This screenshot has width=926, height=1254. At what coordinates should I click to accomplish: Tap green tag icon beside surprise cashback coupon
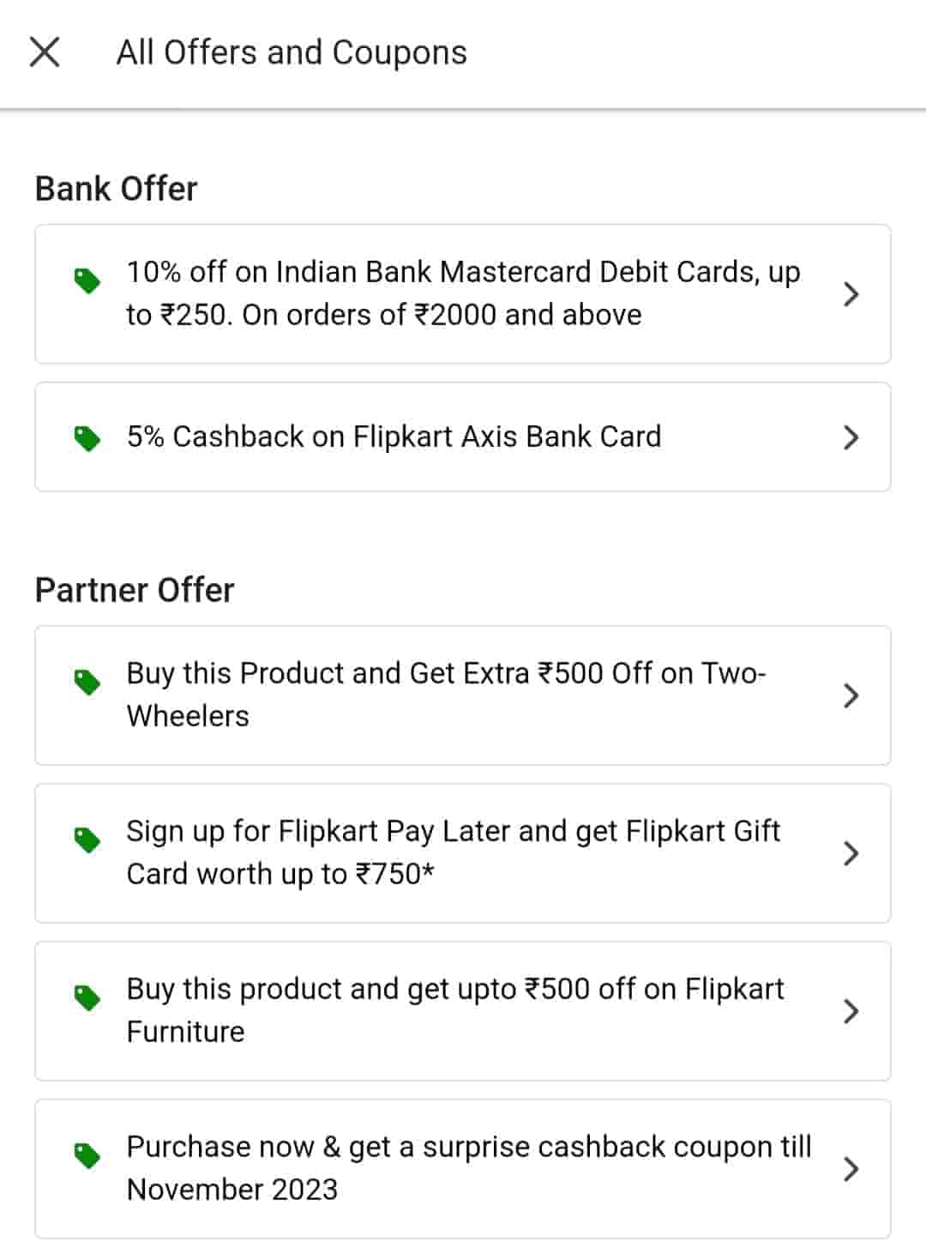(x=87, y=1155)
